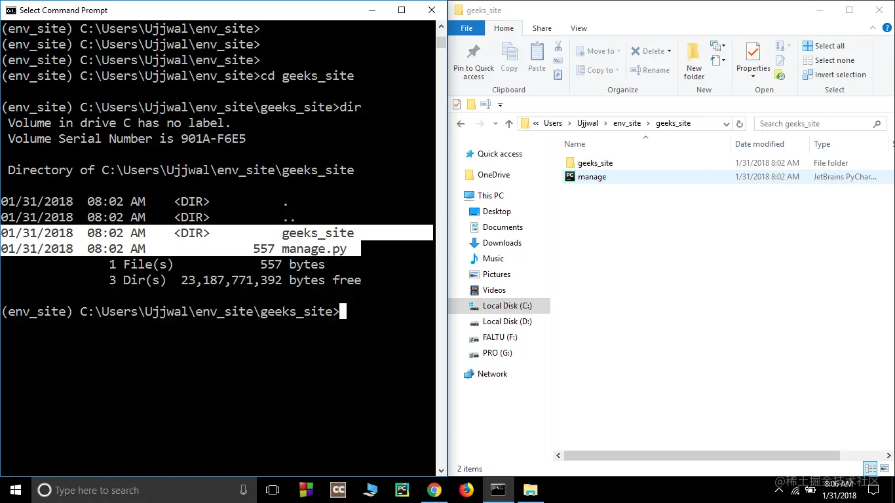
Task: Click the Edit icon in Open group
Action: click(x=780, y=60)
